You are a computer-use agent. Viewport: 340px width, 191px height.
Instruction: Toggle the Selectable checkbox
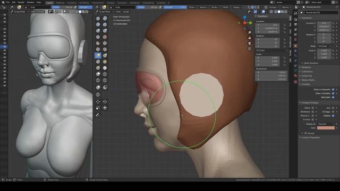(333, 97)
